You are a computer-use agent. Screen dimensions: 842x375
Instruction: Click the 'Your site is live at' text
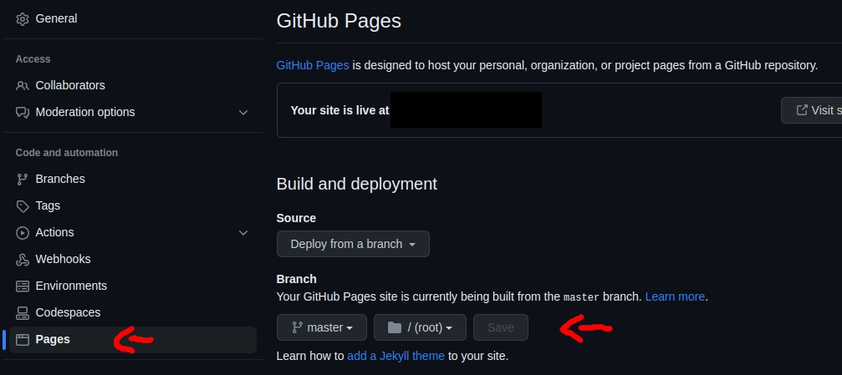coord(340,110)
